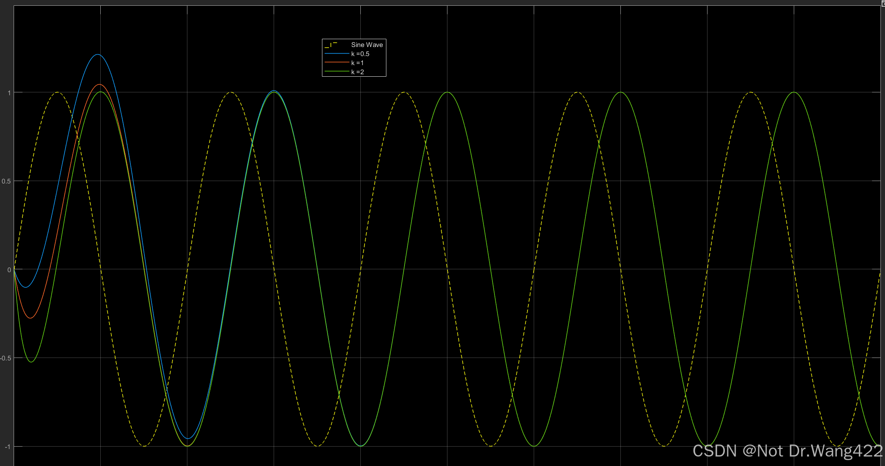The image size is (885, 466).
Task: Click the y-axis tick label -1
Action: (7, 447)
